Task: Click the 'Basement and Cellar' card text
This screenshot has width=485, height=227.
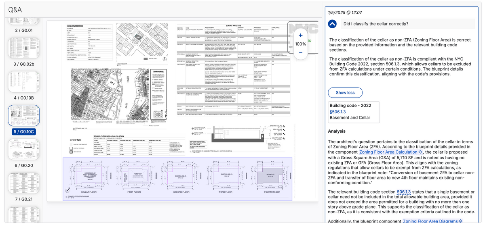Action: [350, 118]
